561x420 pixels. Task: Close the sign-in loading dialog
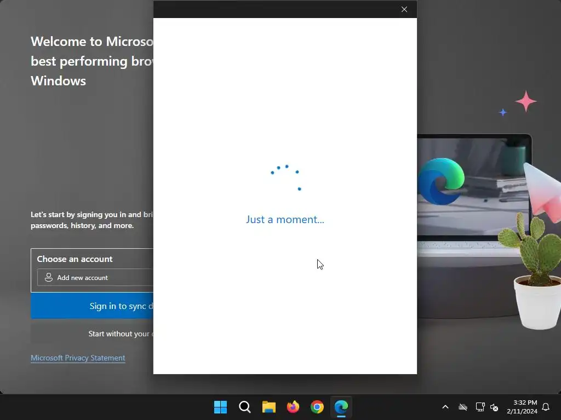click(x=404, y=9)
